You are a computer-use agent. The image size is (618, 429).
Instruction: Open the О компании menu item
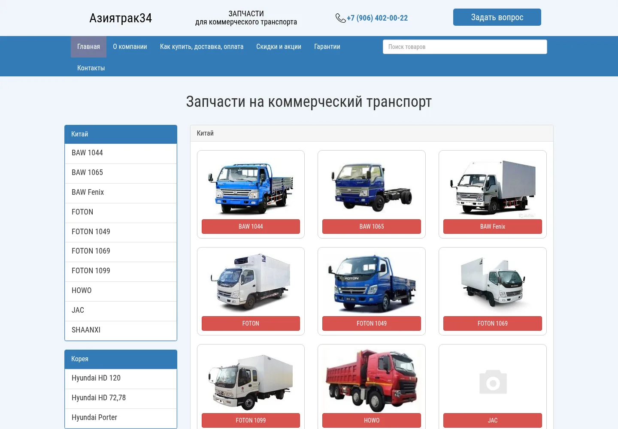pos(130,47)
